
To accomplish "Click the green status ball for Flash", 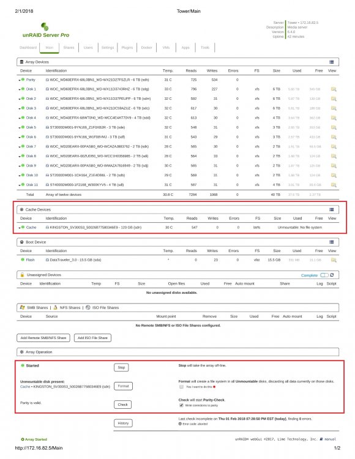I will 23,259.
